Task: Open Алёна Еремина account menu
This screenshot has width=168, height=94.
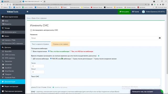Action: [x=155, y=12]
